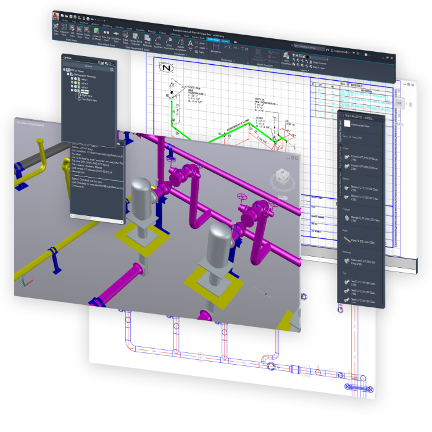Select first Elbow FL,FF,250 palette tool
This screenshot has width=432, height=432.
coord(362,188)
